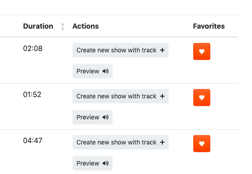Create new show with the 04:47 track
The height and width of the screenshot is (174, 252).
click(121, 142)
